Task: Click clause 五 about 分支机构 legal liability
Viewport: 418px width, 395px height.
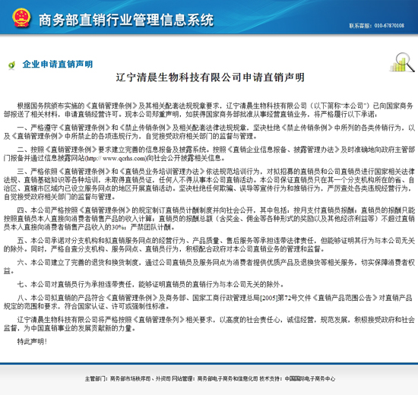Action: click(x=209, y=245)
